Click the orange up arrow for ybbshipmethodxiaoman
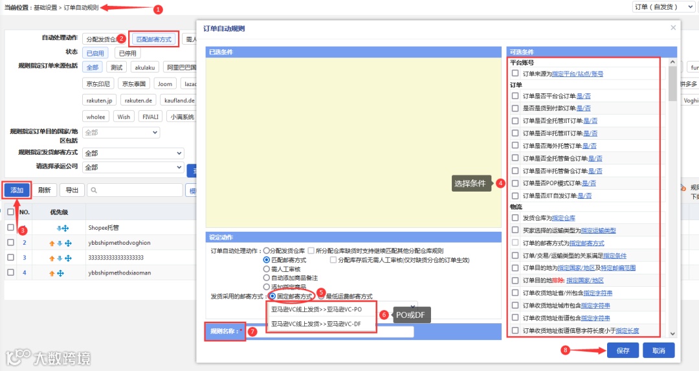Image resolution: width=699 pixels, height=371 pixels. [52, 273]
